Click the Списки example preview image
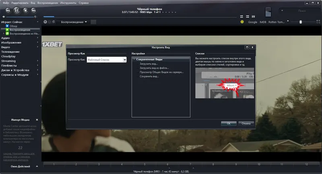This screenshot has width=322, height=174. click(225, 83)
